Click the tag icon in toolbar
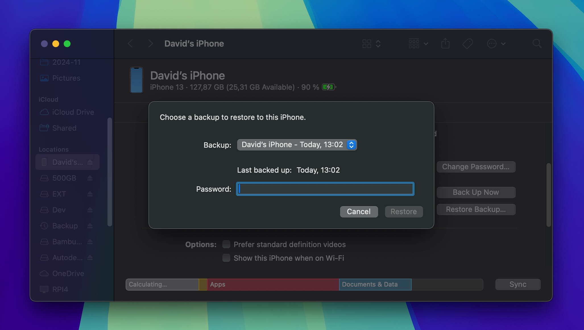This screenshot has height=330, width=584. [x=467, y=44]
